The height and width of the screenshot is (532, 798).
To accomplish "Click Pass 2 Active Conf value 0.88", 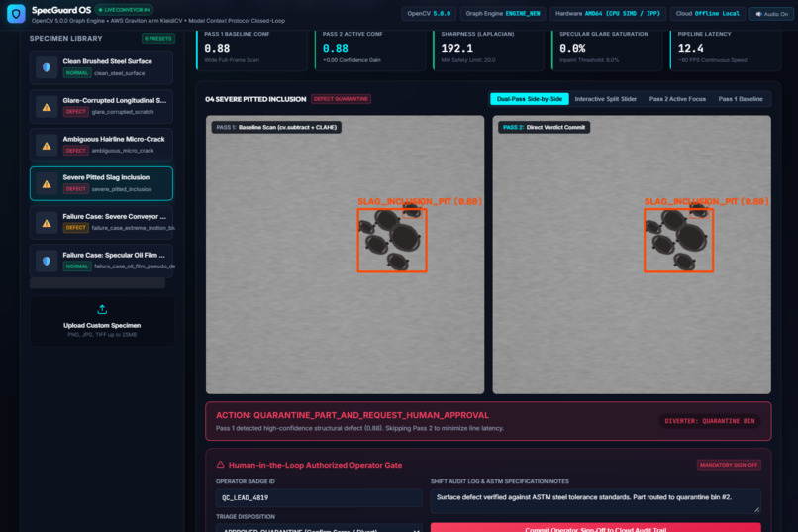I will pos(336,48).
